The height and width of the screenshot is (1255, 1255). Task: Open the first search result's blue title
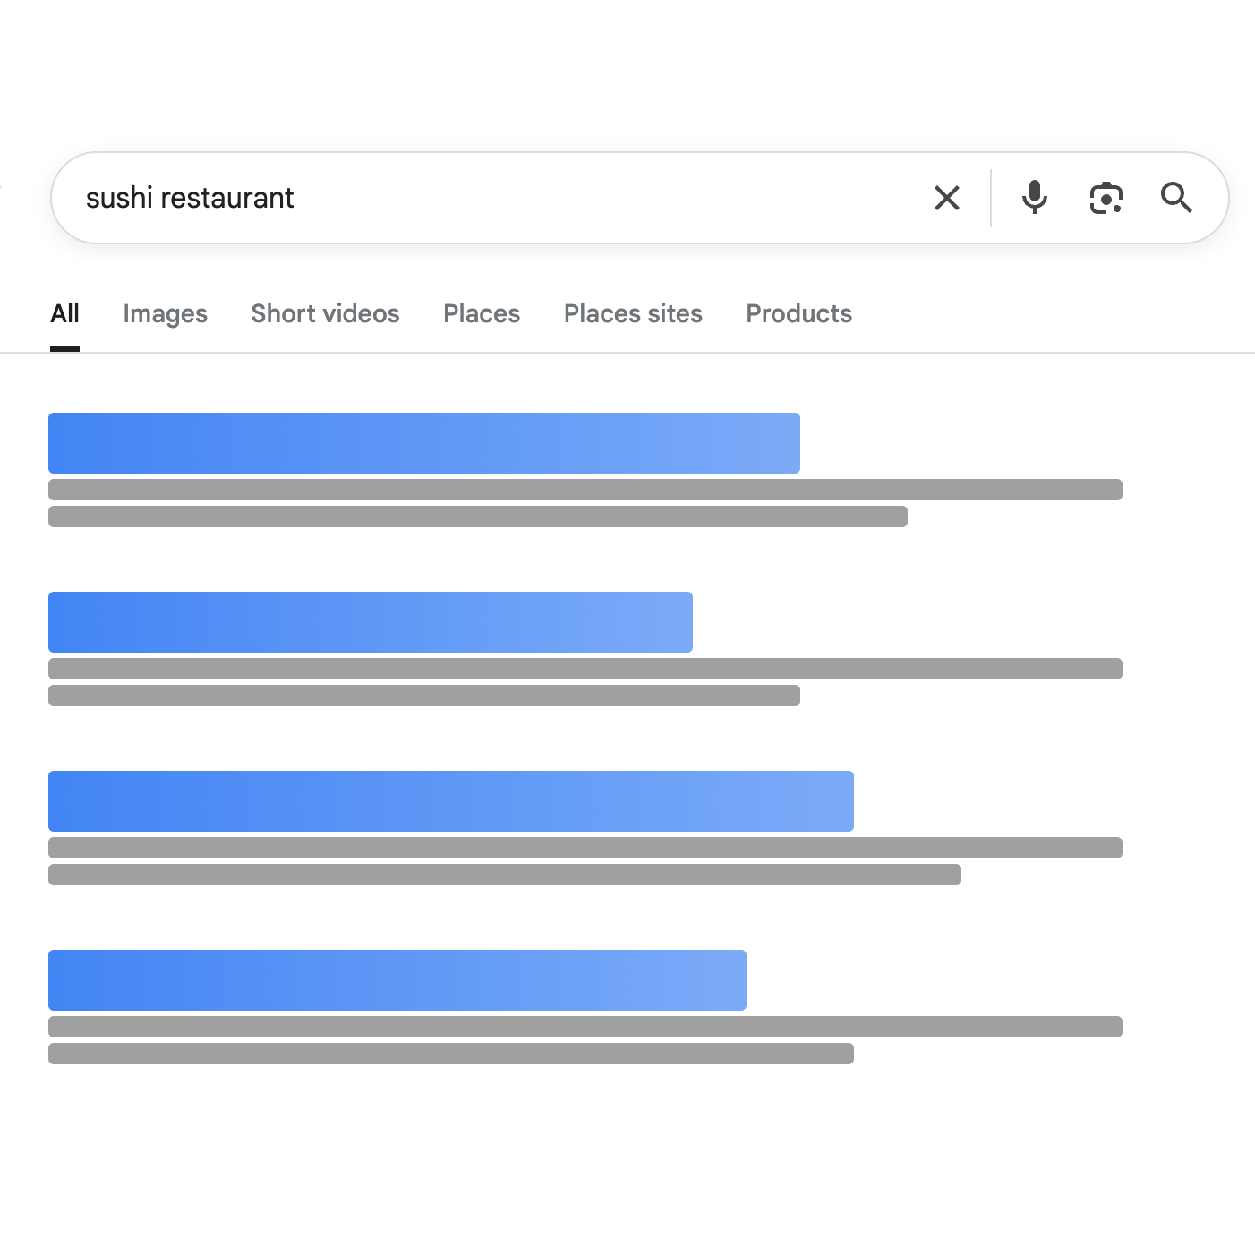click(423, 443)
